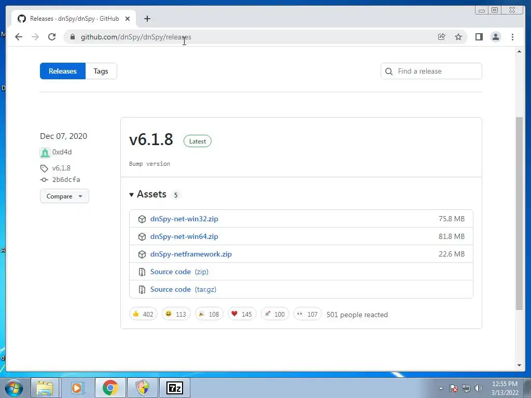
Task: Toggle the rocket reaction 100
Action: (275, 314)
